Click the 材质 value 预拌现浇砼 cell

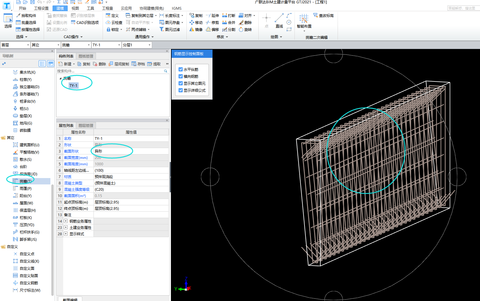tap(131, 177)
